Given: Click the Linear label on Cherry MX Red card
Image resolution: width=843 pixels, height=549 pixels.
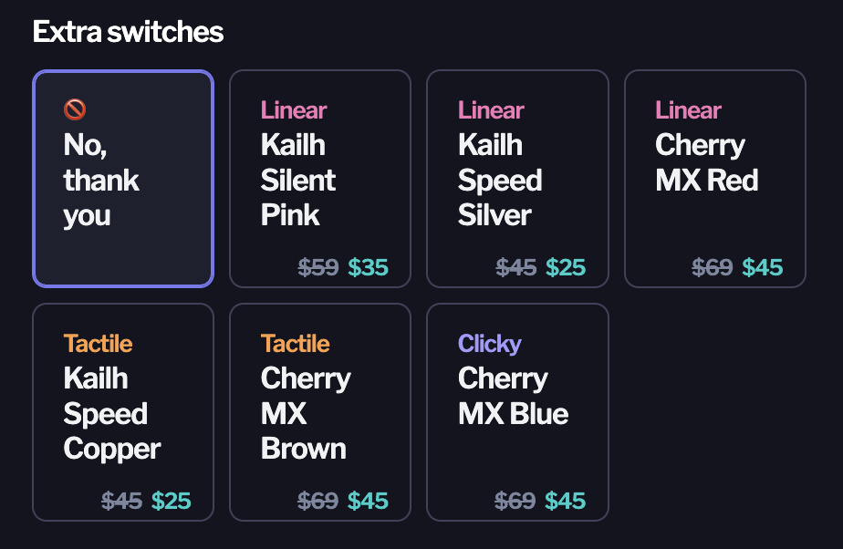Looking at the screenshot, I should coord(688,110).
